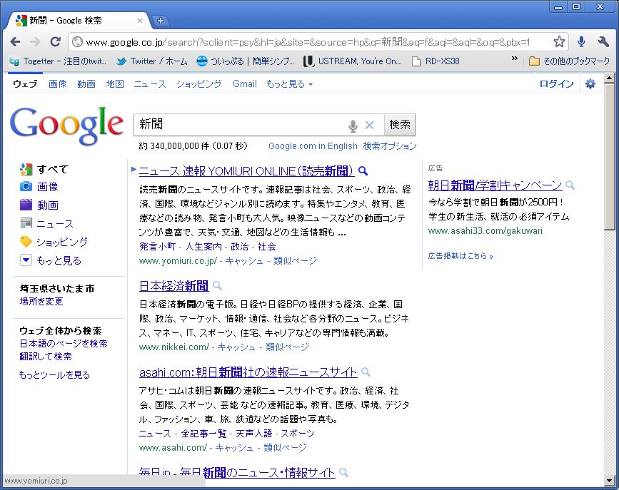Image resolution: width=619 pixels, height=490 pixels.
Task: Open the その他のブックマーク folder
Action: point(569,61)
